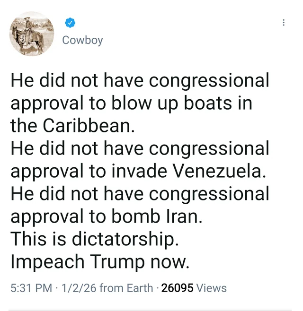This screenshot has height=311, width=303.
Task: Open Cowboy's horse rider profile picture
Action: point(32,34)
